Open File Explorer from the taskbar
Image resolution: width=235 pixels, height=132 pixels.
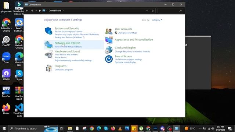pos(70,128)
